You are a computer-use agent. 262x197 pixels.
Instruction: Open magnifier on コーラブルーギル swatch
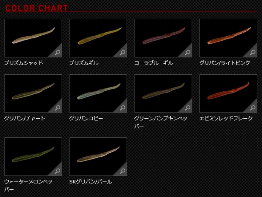click(x=187, y=53)
